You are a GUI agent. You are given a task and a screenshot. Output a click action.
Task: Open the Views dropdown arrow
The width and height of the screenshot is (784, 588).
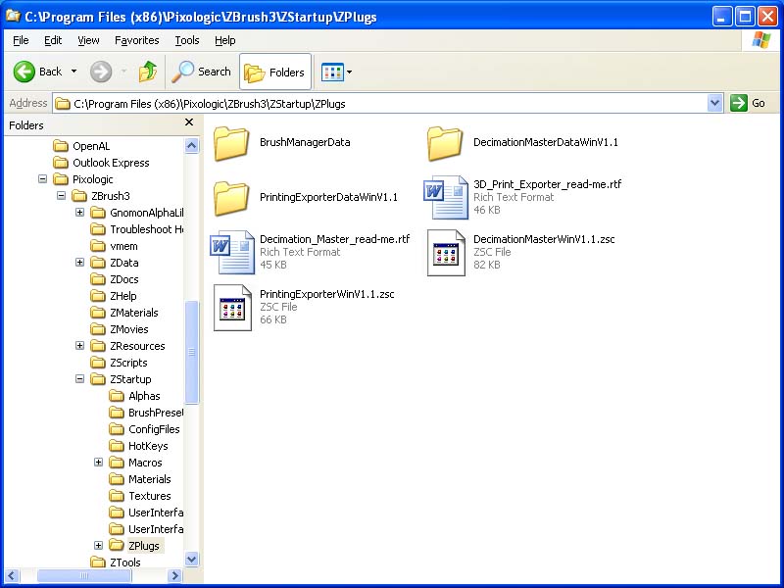pos(349,72)
